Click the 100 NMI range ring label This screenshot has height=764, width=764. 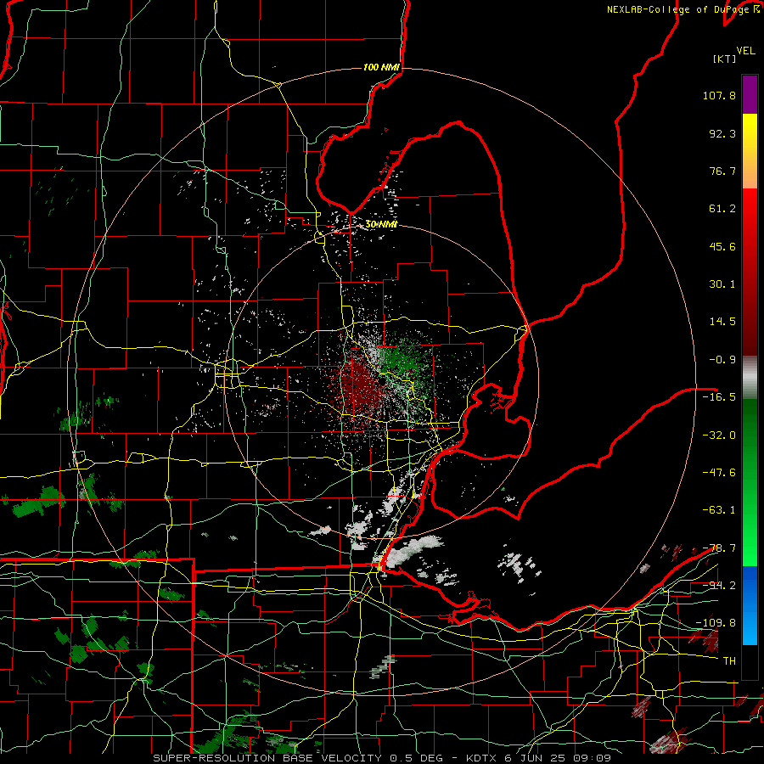(381, 67)
